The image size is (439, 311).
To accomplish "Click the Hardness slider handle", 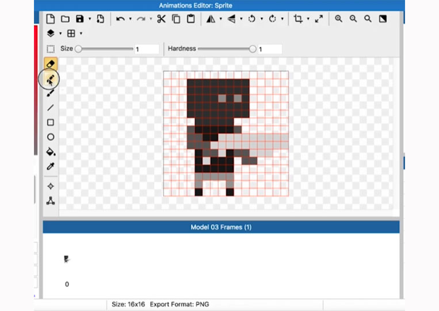I will [x=252, y=49].
